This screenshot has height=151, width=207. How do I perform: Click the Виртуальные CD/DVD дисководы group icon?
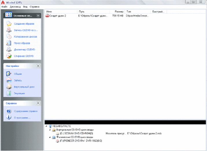click(54, 130)
